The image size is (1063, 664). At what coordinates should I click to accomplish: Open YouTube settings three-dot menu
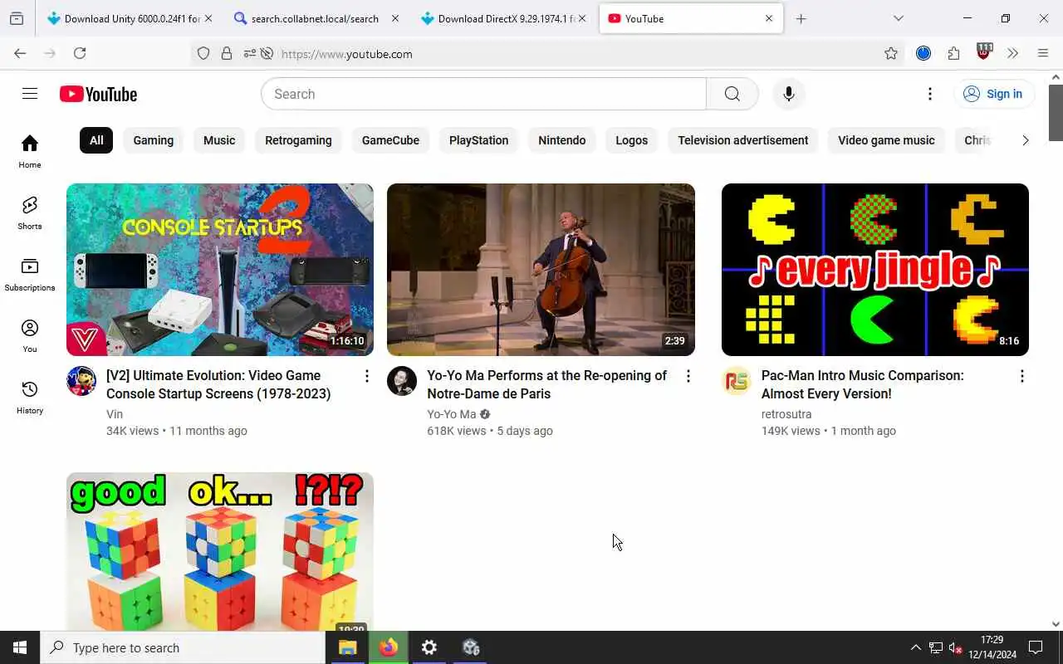click(930, 94)
